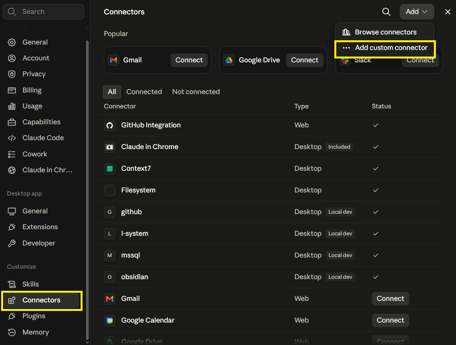Viewport: 456px width, 345px height.
Task: Click the Google Calendar row icon
Action: 110,320
